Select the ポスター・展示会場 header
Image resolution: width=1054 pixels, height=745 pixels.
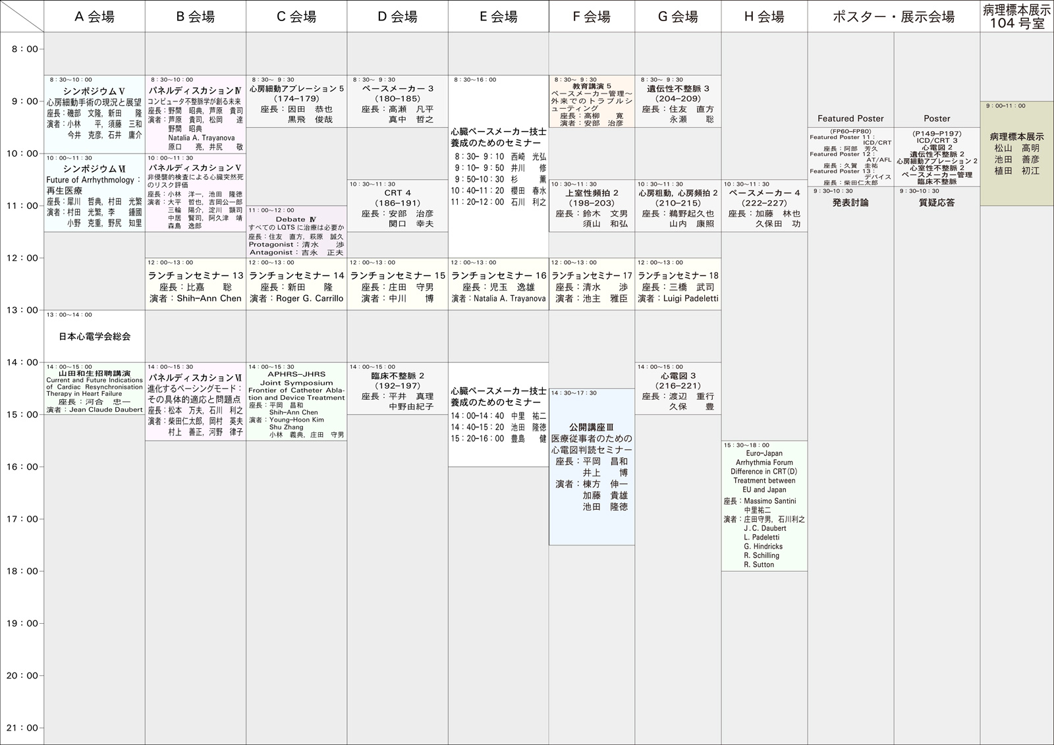coord(894,16)
